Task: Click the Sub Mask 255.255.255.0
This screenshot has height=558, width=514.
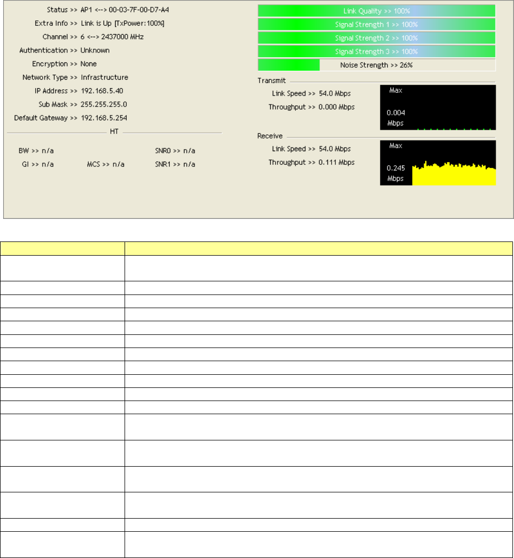Action: coord(104,104)
